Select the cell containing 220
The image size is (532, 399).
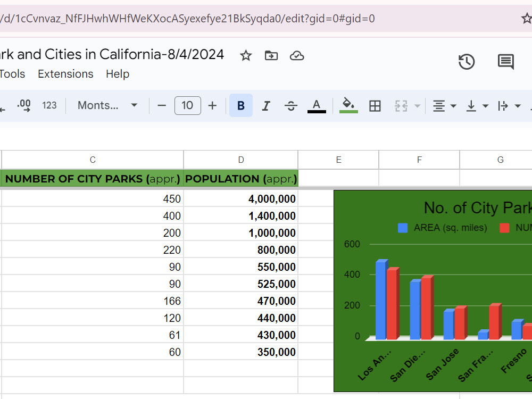pos(93,250)
